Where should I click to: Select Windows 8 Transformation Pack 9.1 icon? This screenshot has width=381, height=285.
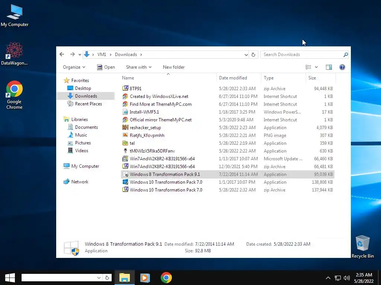click(x=125, y=174)
